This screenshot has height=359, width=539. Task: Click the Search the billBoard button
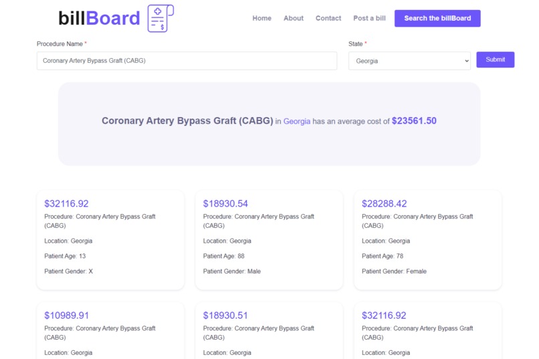pos(437,18)
